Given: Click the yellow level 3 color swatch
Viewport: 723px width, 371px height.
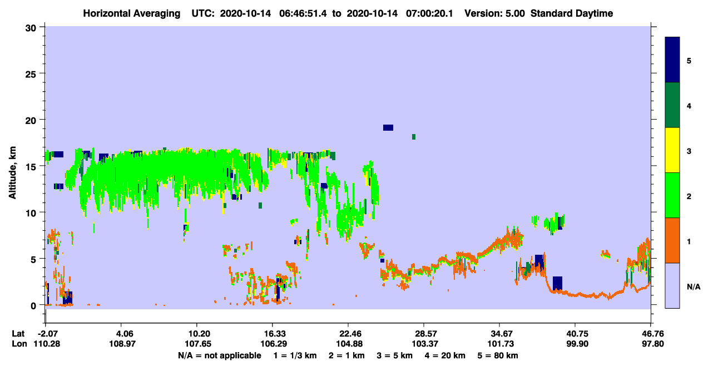Looking at the screenshot, I should 672,150.
